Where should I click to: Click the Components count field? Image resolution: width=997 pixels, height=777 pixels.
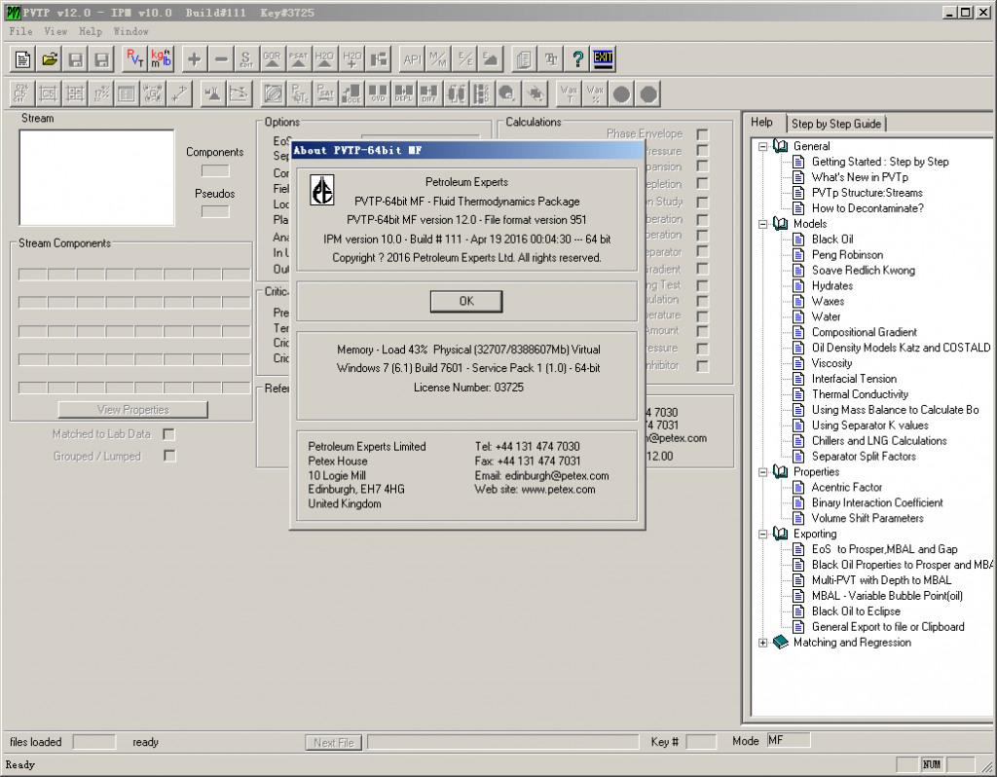click(x=215, y=170)
